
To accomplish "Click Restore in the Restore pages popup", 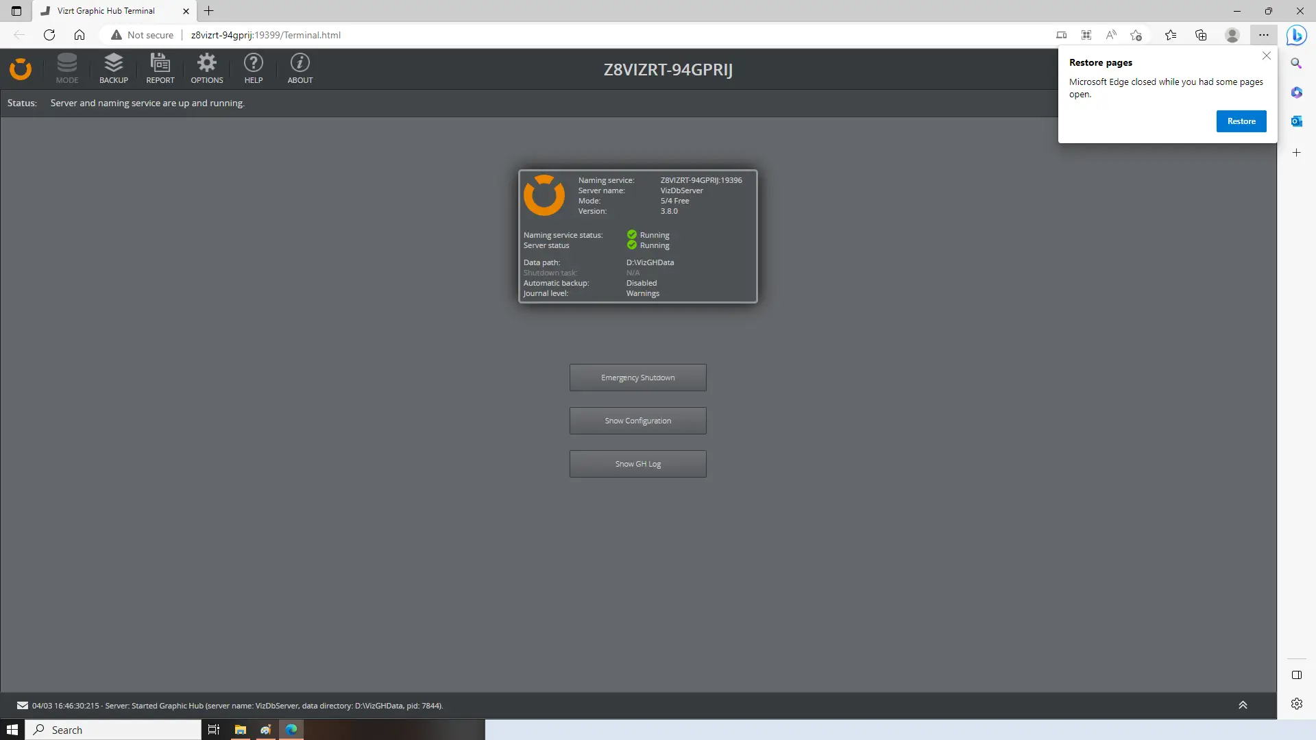I will tap(1241, 121).
